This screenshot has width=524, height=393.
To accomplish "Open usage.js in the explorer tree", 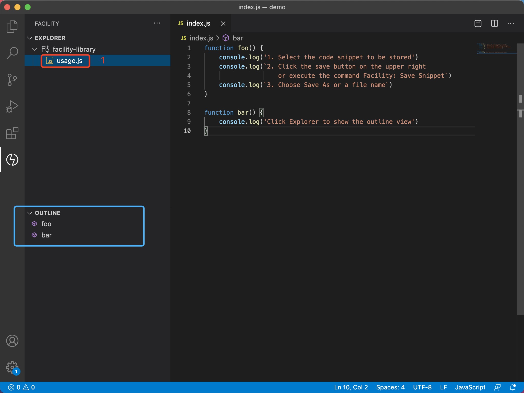I will coord(69,61).
